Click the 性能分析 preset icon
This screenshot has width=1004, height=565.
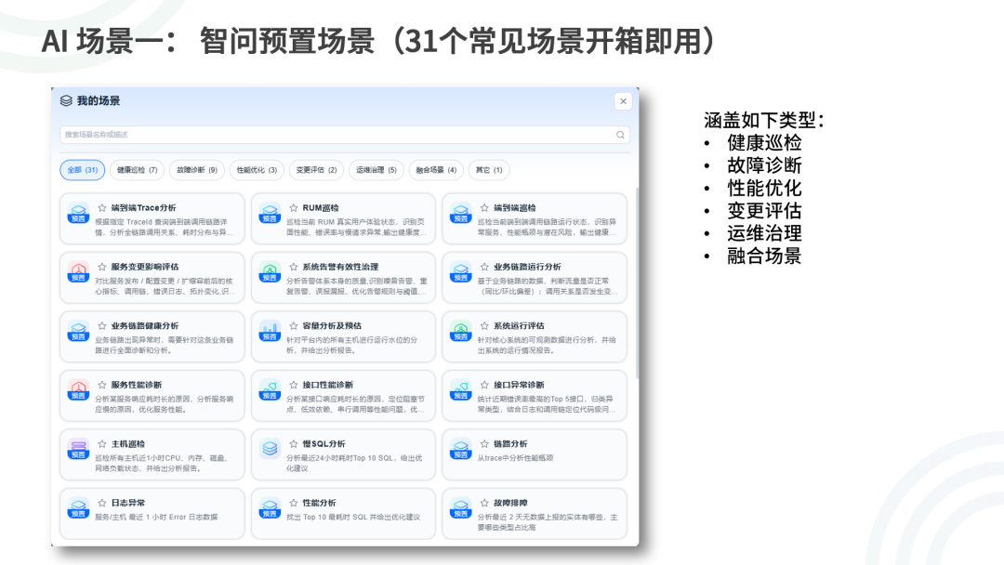point(270,508)
